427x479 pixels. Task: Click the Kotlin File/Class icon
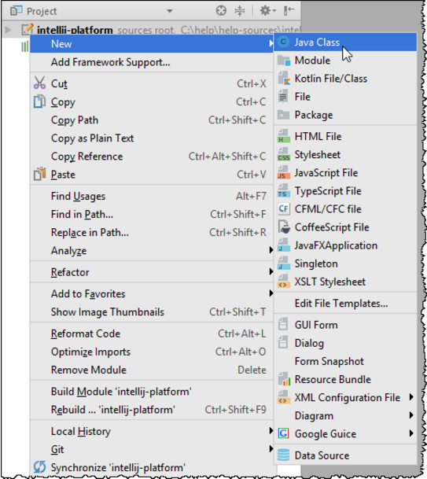(x=284, y=79)
